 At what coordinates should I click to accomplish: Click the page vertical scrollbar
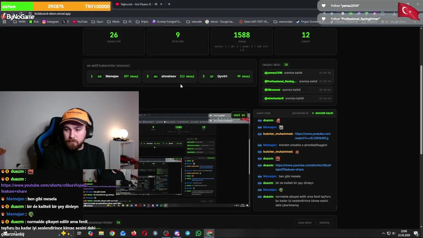point(421,110)
